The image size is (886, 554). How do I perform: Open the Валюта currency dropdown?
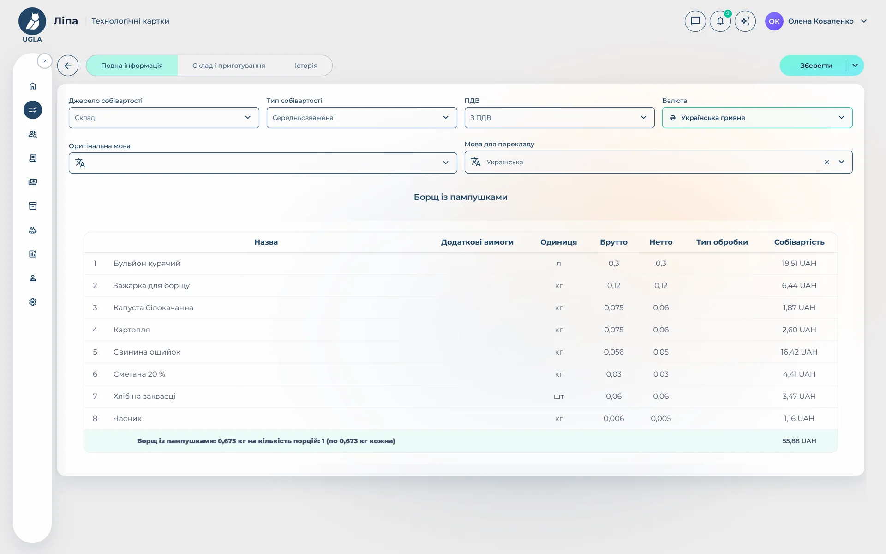(757, 118)
